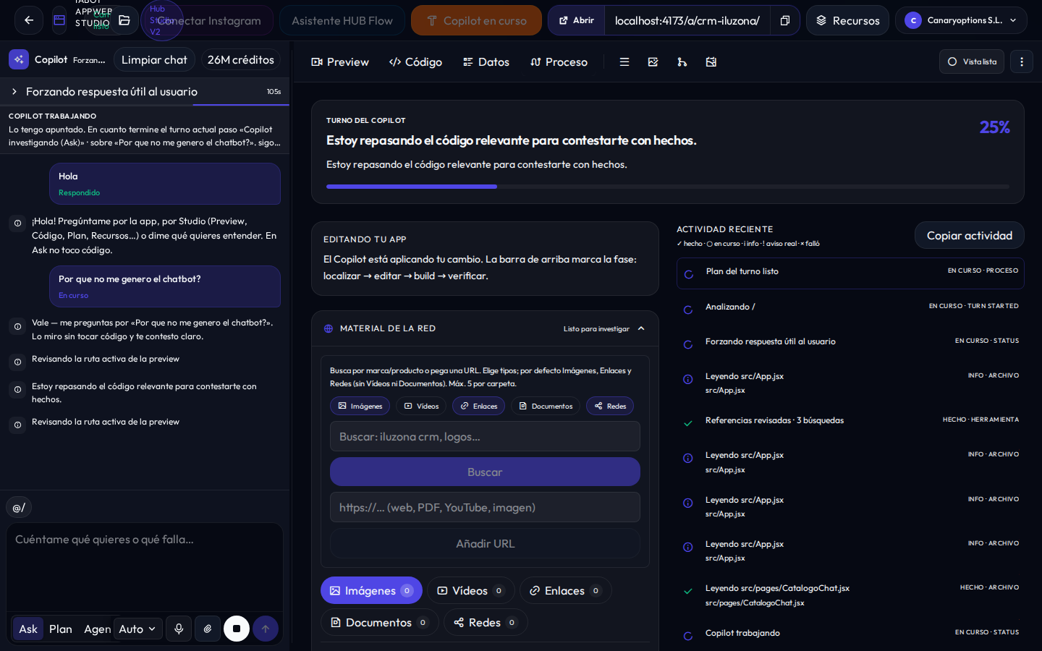Click spinner icon of Plan del turno listo

(x=689, y=274)
